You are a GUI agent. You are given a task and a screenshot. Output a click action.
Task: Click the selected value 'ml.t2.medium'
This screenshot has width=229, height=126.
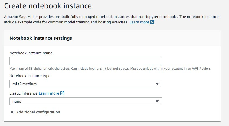(24, 84)
